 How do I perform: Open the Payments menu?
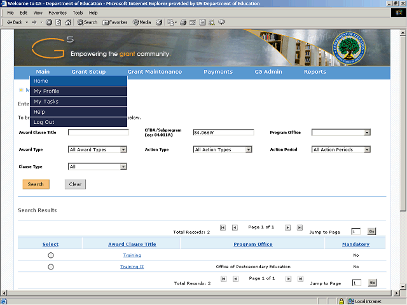[218, 72]
